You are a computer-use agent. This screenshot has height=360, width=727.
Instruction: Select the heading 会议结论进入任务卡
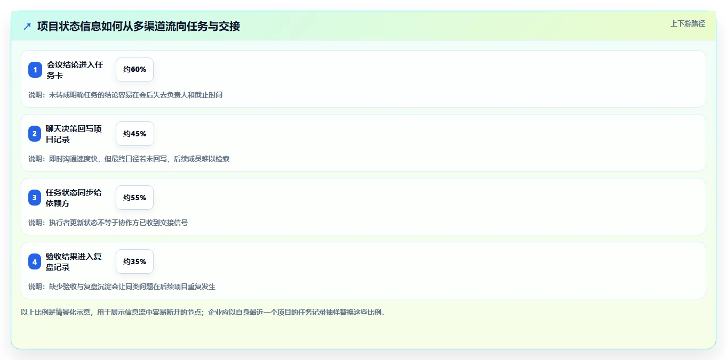click(75, 70)
